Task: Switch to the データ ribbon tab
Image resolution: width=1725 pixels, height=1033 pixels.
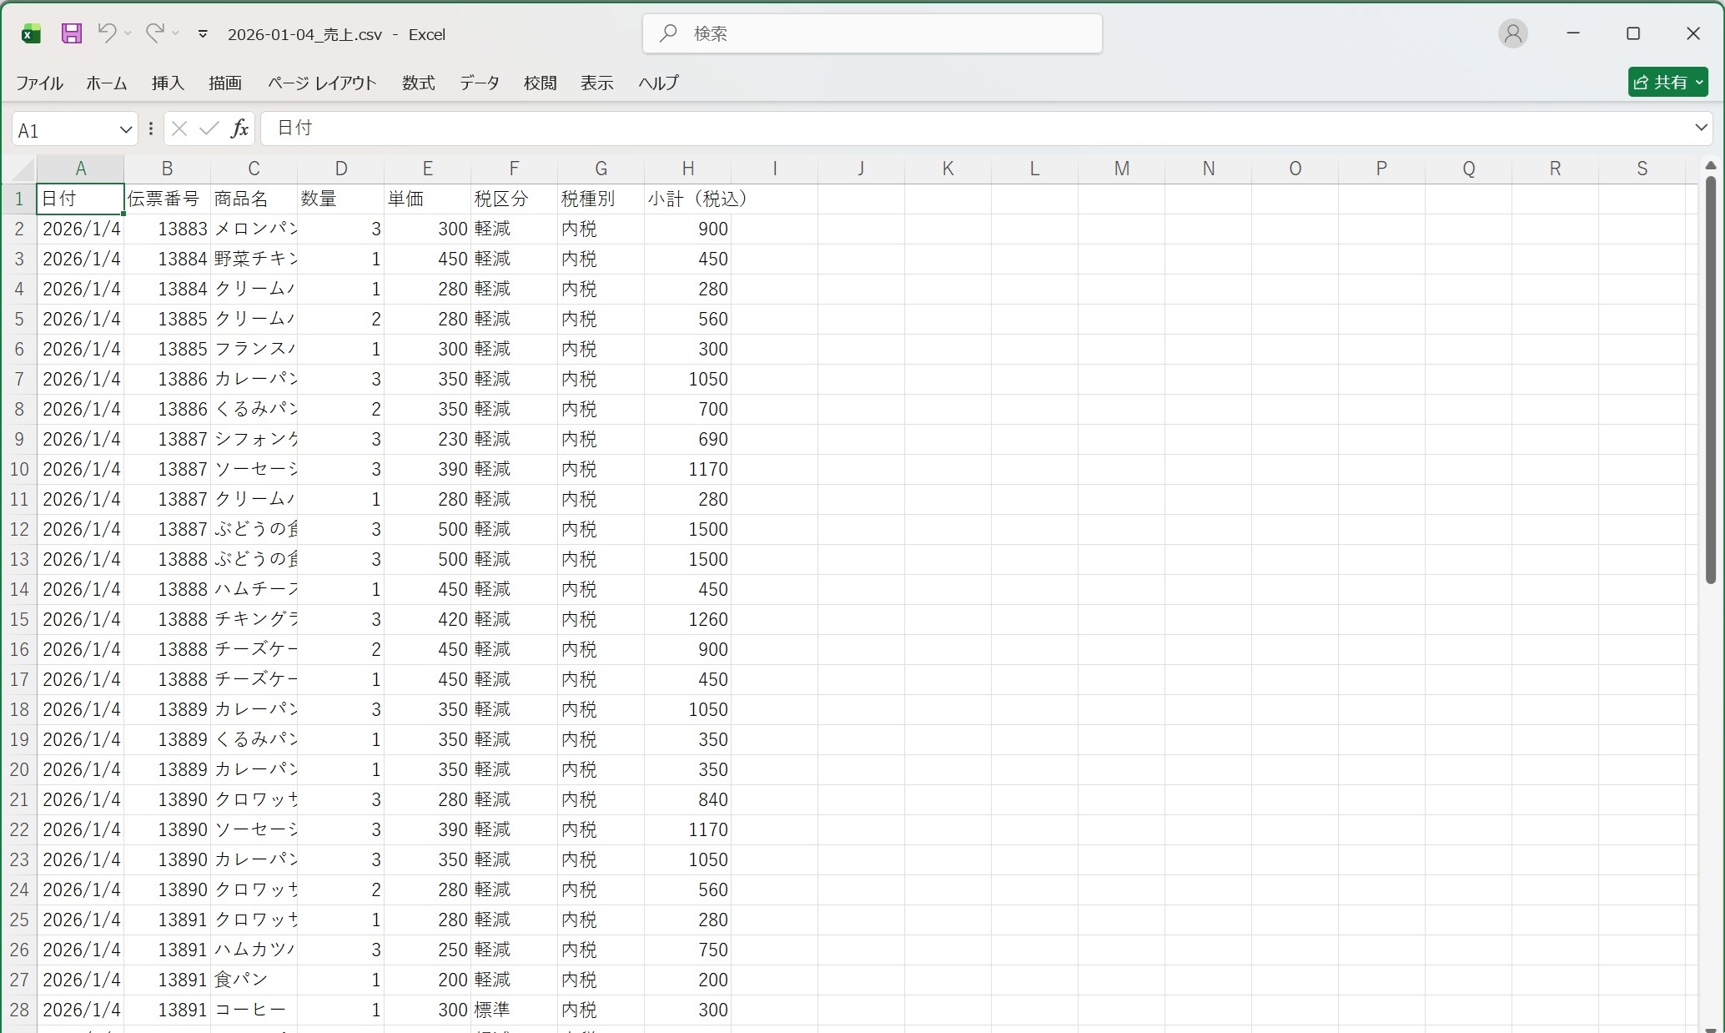Action: point(480,83)
